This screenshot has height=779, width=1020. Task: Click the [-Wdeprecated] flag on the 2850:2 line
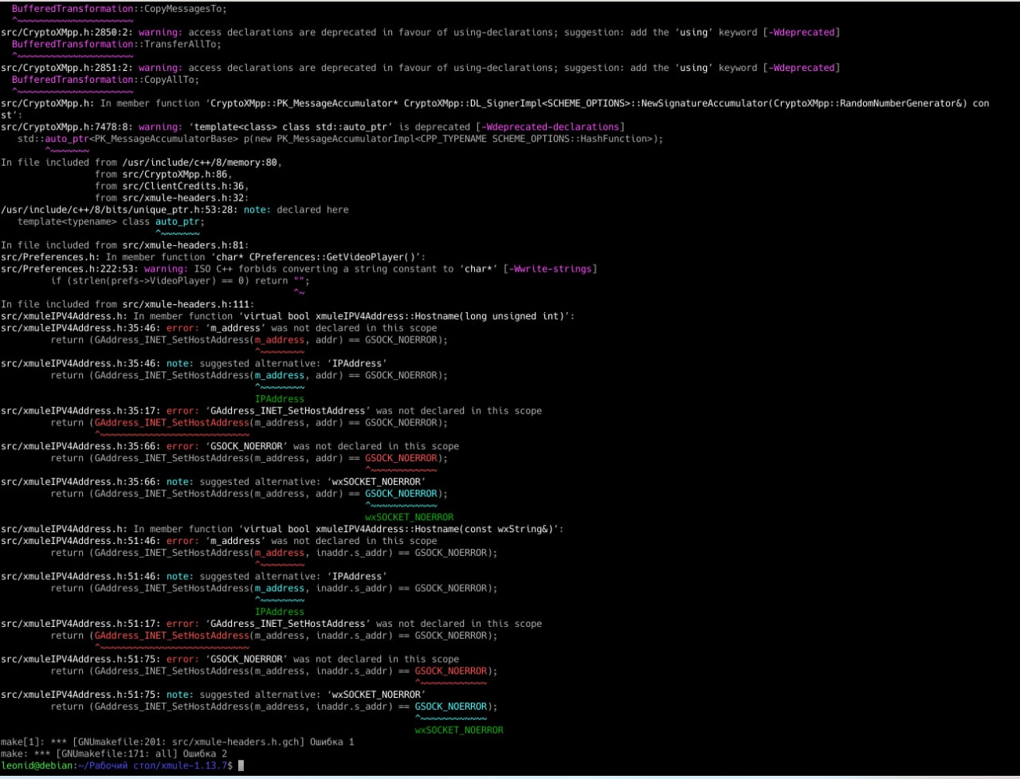(x=801, y=33)
